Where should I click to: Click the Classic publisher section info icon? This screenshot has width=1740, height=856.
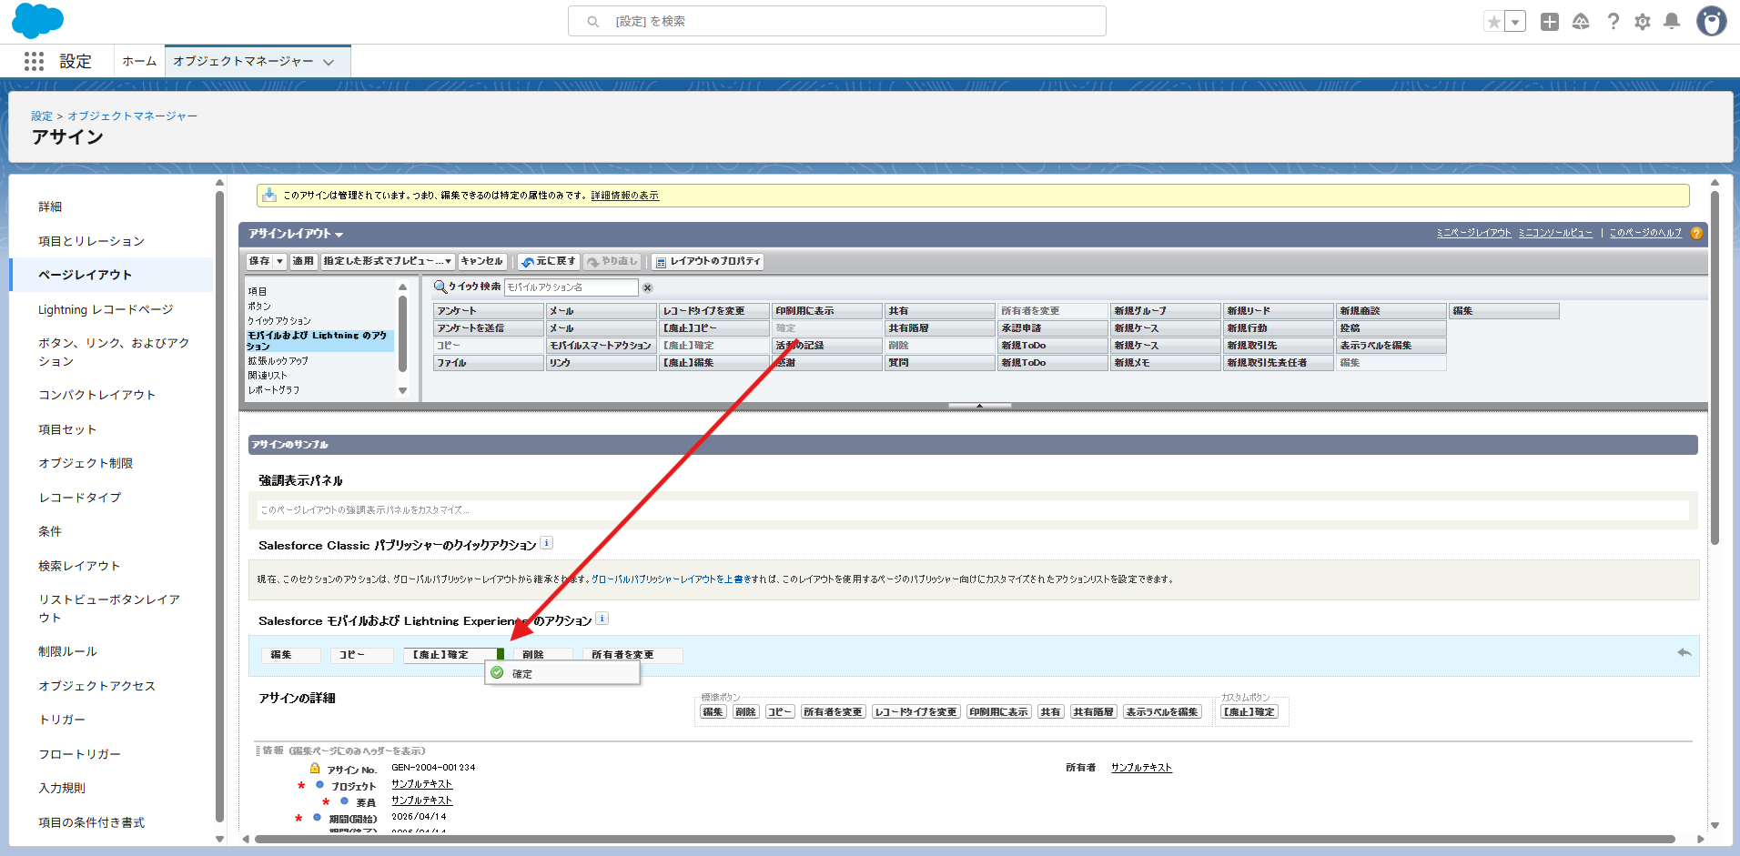(x=547, y=543)
